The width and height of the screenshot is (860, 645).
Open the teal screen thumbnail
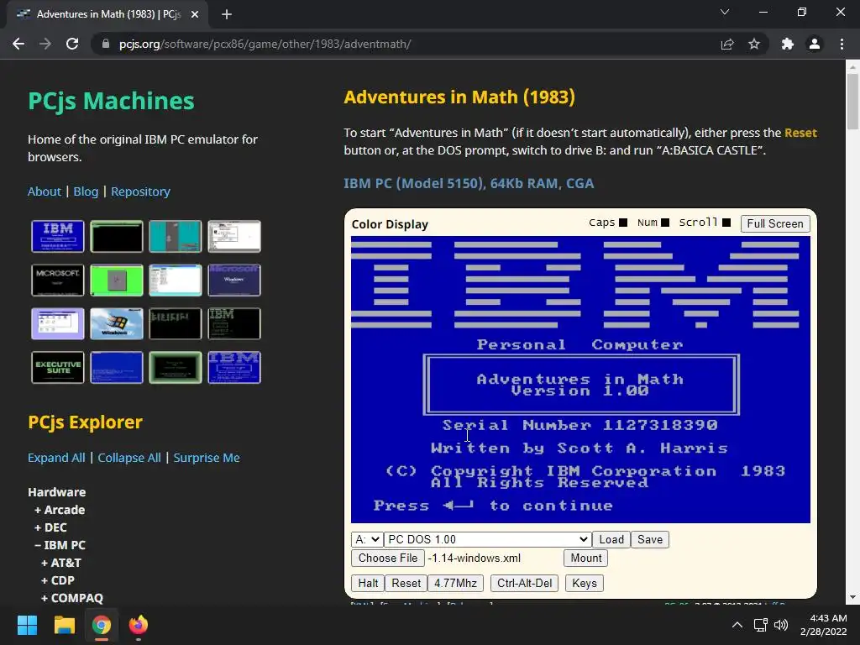point(175,236)
